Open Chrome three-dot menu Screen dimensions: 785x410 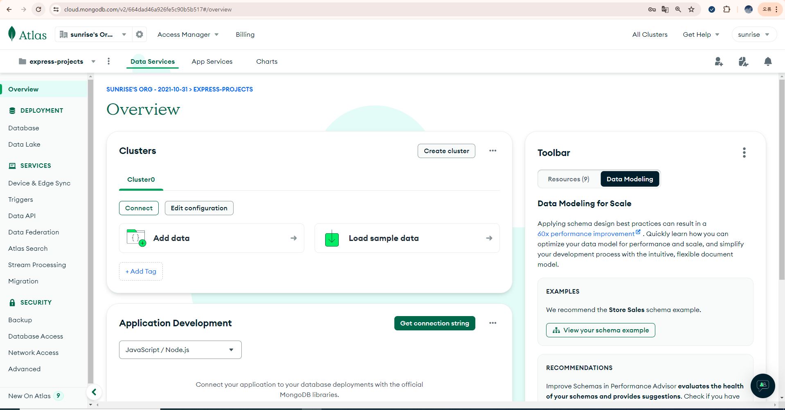point(776,9)
